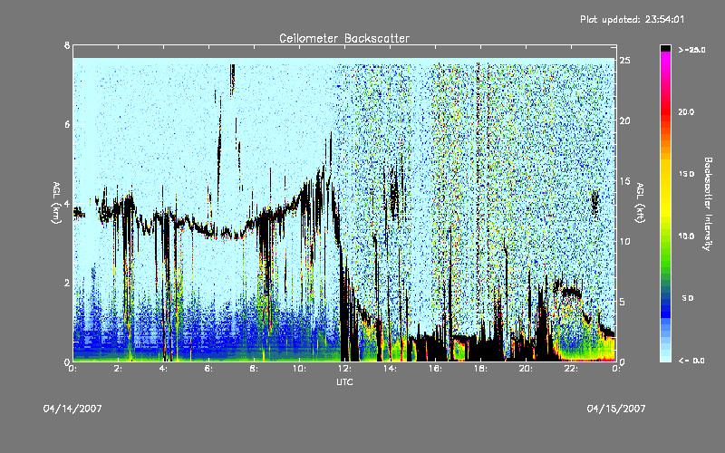
Task: Click the '6:' UTC time tick label
Action: coord(208,369)
